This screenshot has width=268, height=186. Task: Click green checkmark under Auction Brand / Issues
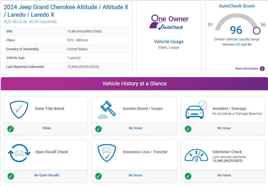pyautogui.click(x=98, y=129)
